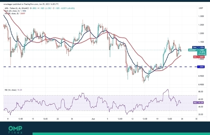
Task: Click the 40.00 RSI axis label
Action: [x=201, y=107]
